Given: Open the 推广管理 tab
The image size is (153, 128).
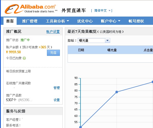Looking at the screenshot, I should click(x=30, y=21).
